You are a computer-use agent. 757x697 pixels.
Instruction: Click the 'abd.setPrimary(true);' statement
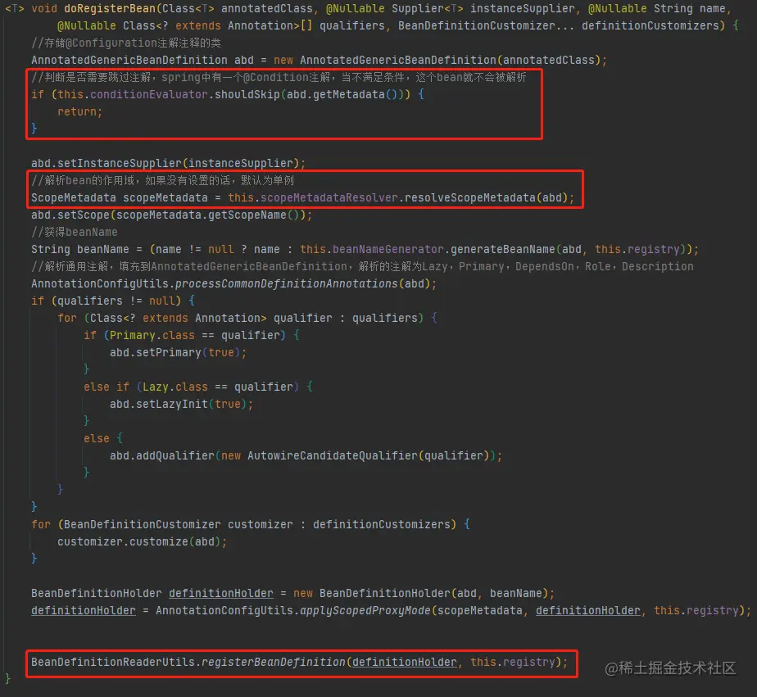(x=178, y=353)
